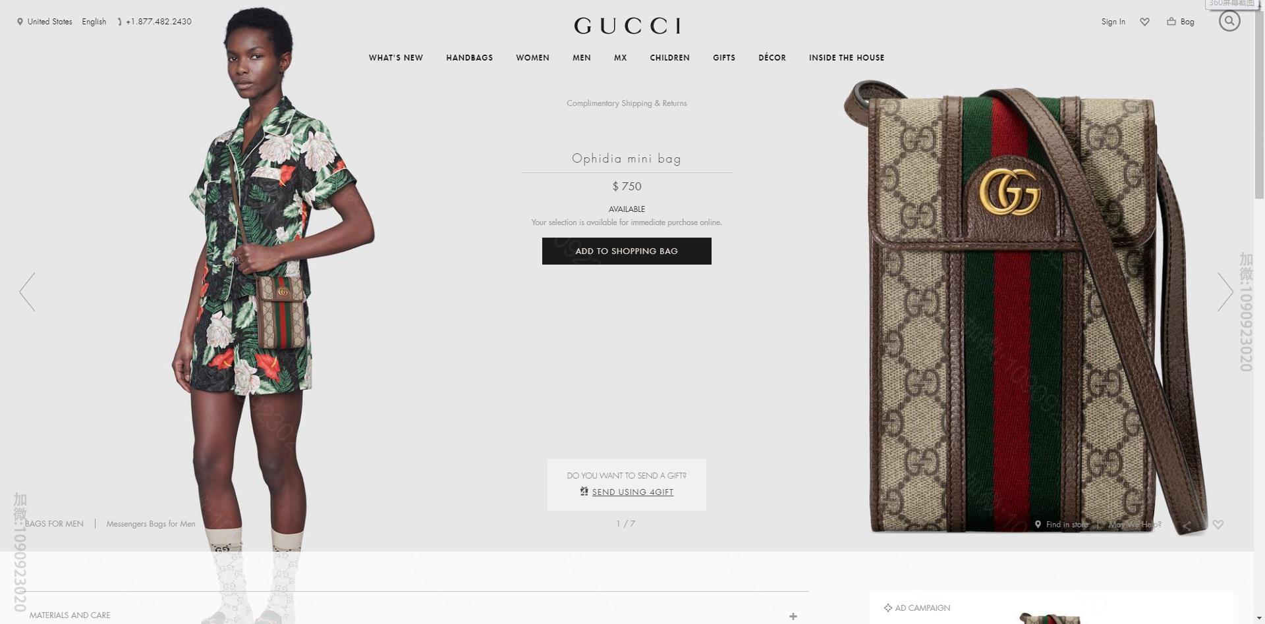Click SEND USING 4GIFT link
Viewport: 1265px width, 624px height.
632,492
